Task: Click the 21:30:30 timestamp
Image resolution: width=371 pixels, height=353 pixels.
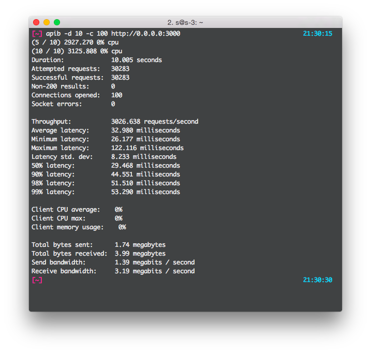Action: coord(318,280)
